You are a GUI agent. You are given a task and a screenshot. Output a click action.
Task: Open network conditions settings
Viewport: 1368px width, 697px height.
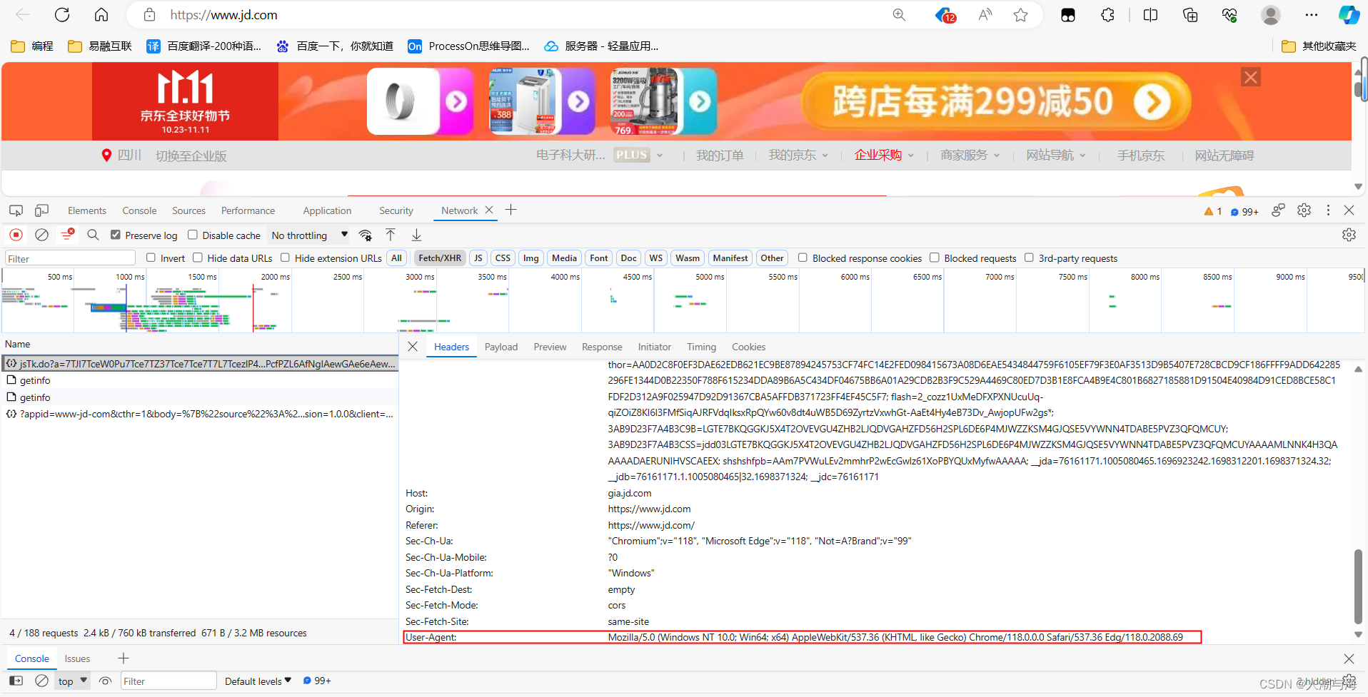coord(366,235)
